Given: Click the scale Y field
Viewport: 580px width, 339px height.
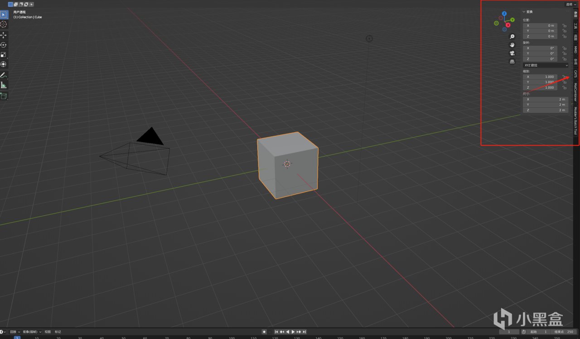Looking at the screenshot, I should point(540,82).
